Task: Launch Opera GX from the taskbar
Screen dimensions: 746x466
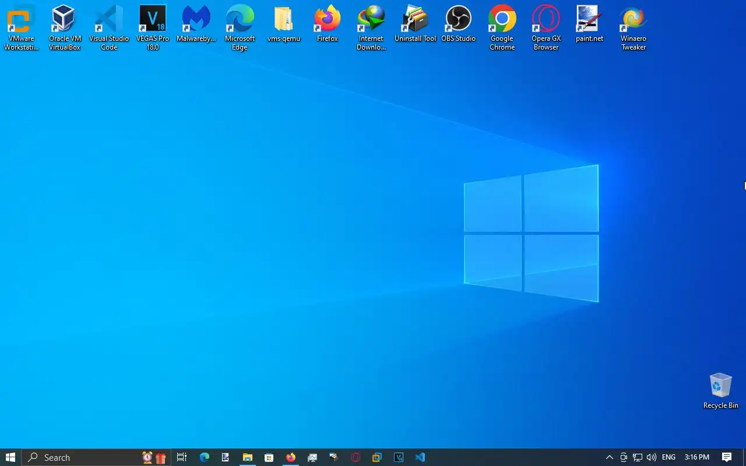Action: [x=356, y=457]
